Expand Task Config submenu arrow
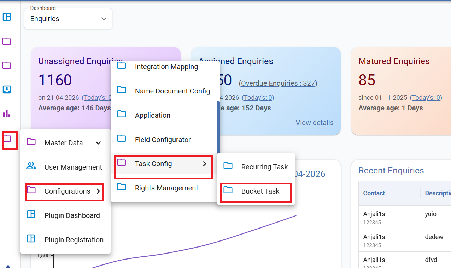 click(x=205, y=164)
